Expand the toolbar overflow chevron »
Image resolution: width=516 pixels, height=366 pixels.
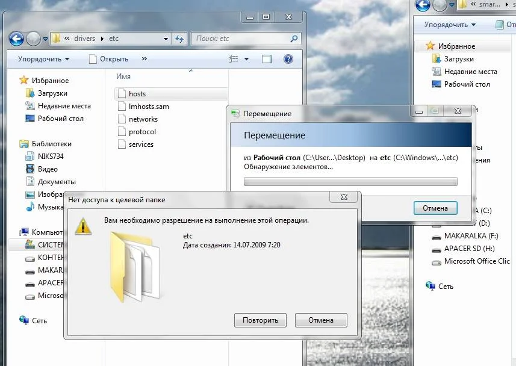[x=144, y=59]
